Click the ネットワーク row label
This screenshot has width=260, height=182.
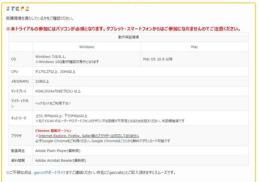point(19,118)
